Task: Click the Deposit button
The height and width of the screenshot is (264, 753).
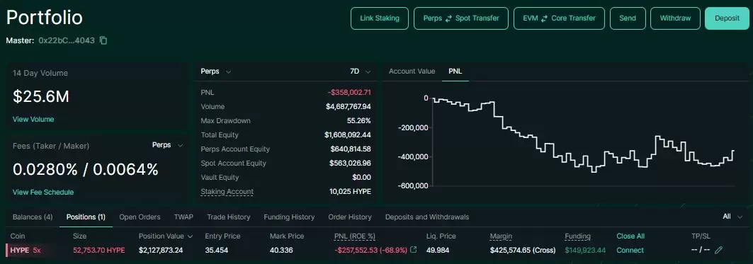Action: click(727, 18)
